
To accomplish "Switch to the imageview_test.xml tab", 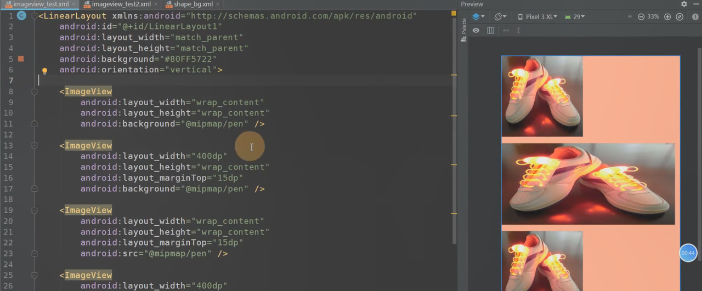I will point(40,4).
